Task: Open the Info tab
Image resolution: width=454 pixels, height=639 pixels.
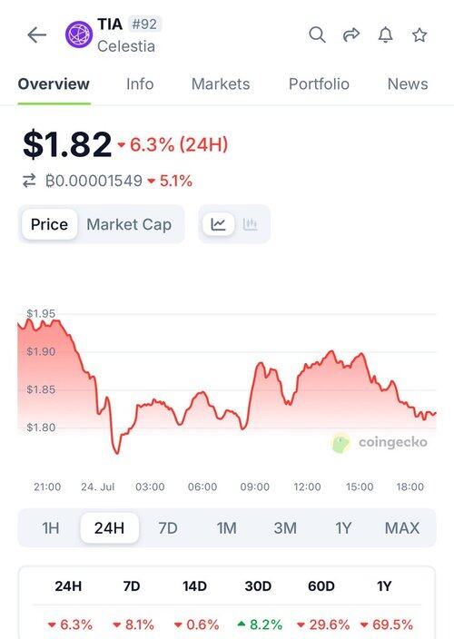Action: click(x=140, y=84)
